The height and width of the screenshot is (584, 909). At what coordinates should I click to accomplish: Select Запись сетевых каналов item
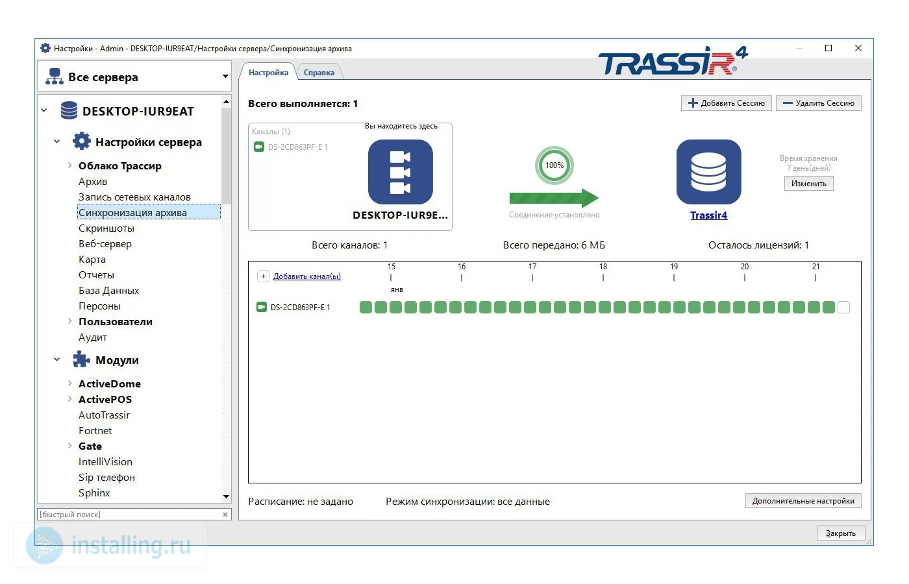click(x=134, y=197)
